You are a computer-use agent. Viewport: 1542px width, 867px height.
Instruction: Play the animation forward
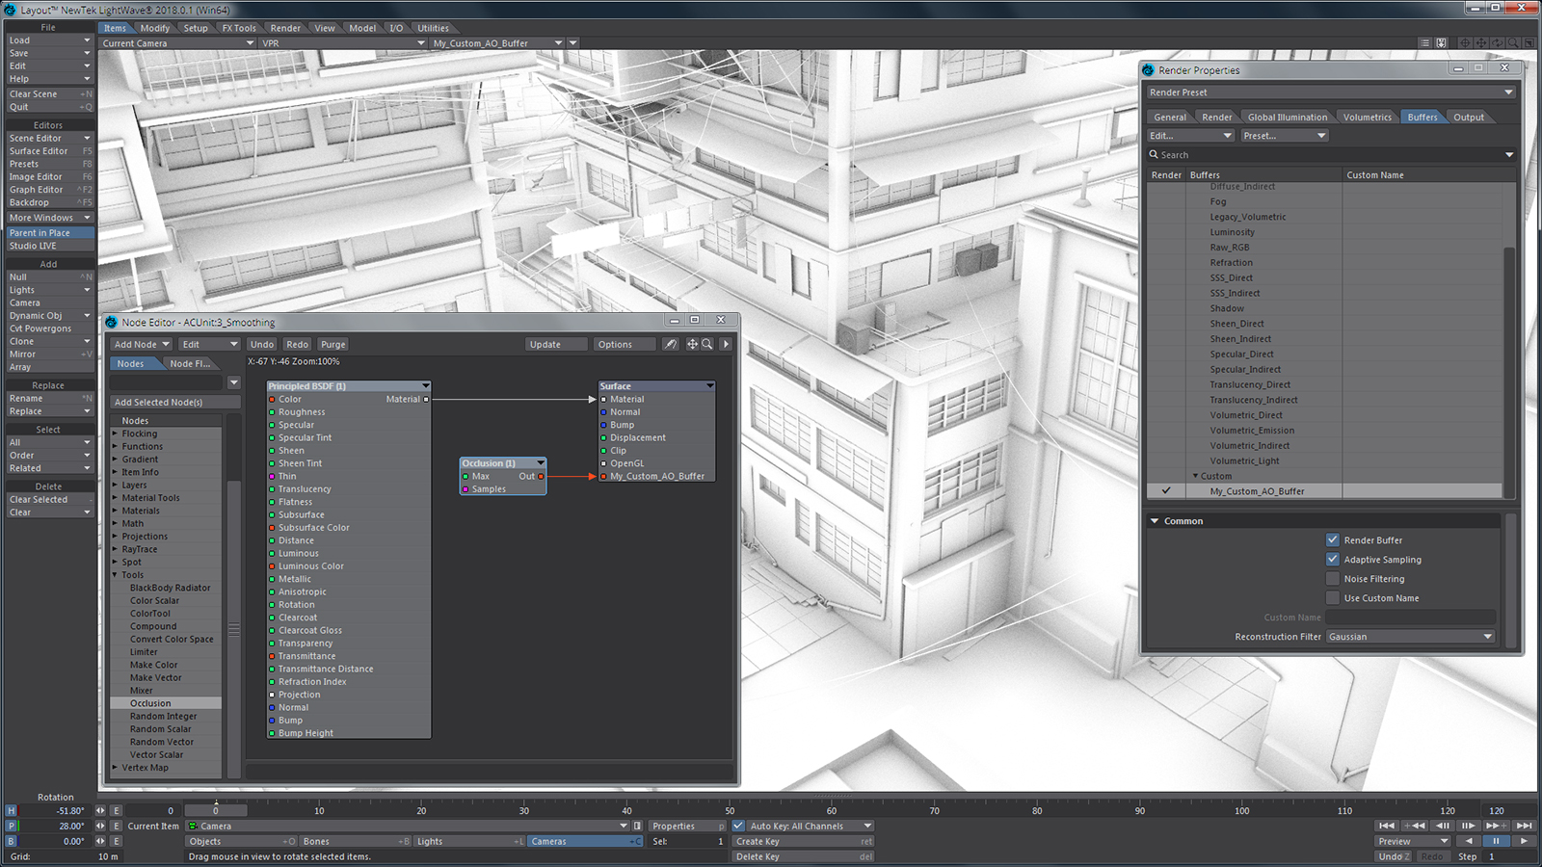click(x=1524, y=841)
